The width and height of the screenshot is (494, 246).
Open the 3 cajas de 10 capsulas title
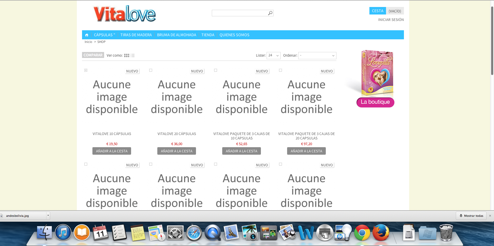[242, 136]
